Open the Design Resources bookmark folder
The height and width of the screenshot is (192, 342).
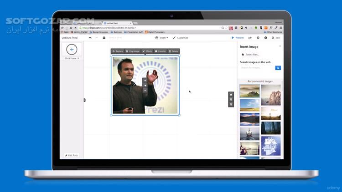click(99, 32)
